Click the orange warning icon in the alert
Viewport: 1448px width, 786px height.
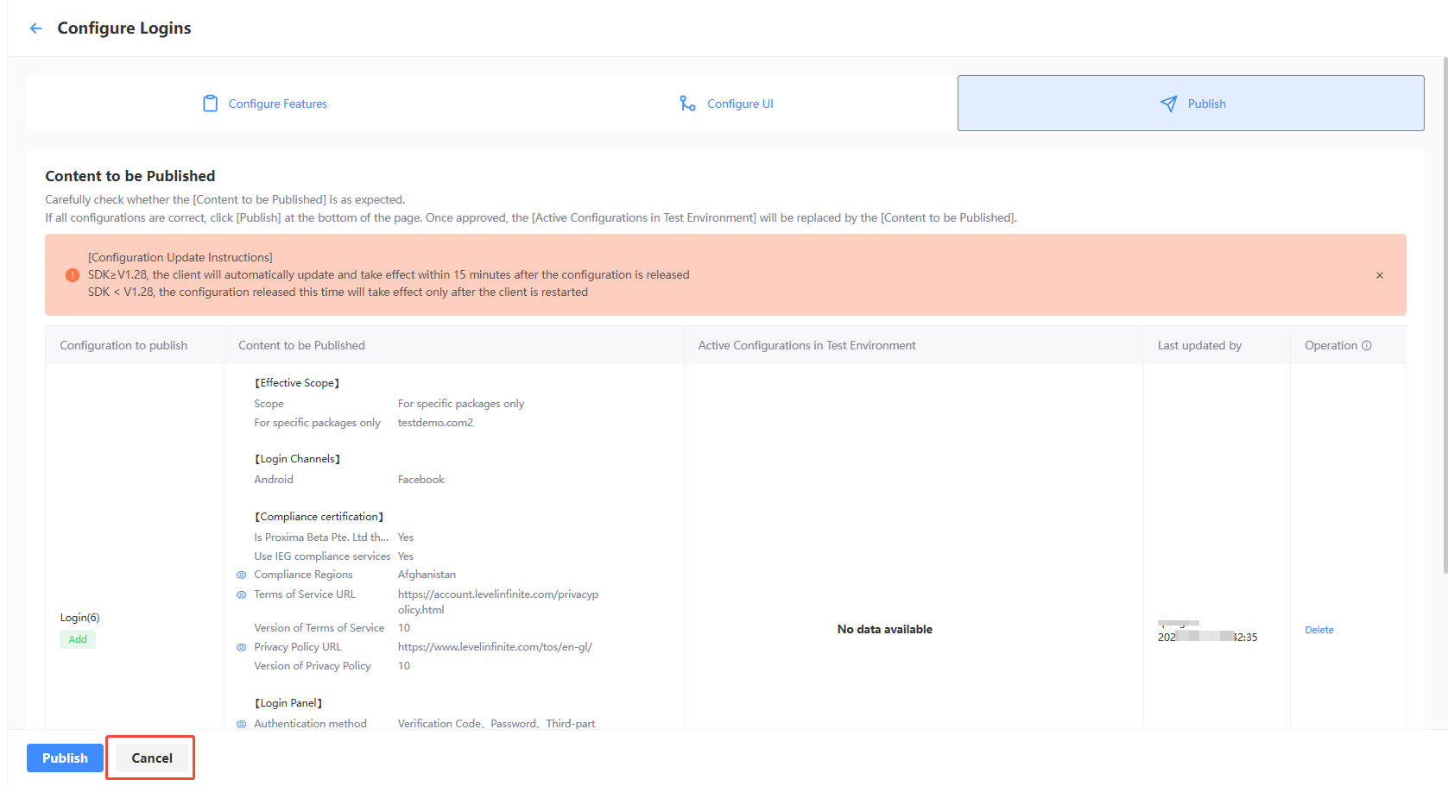pos(73,275)
